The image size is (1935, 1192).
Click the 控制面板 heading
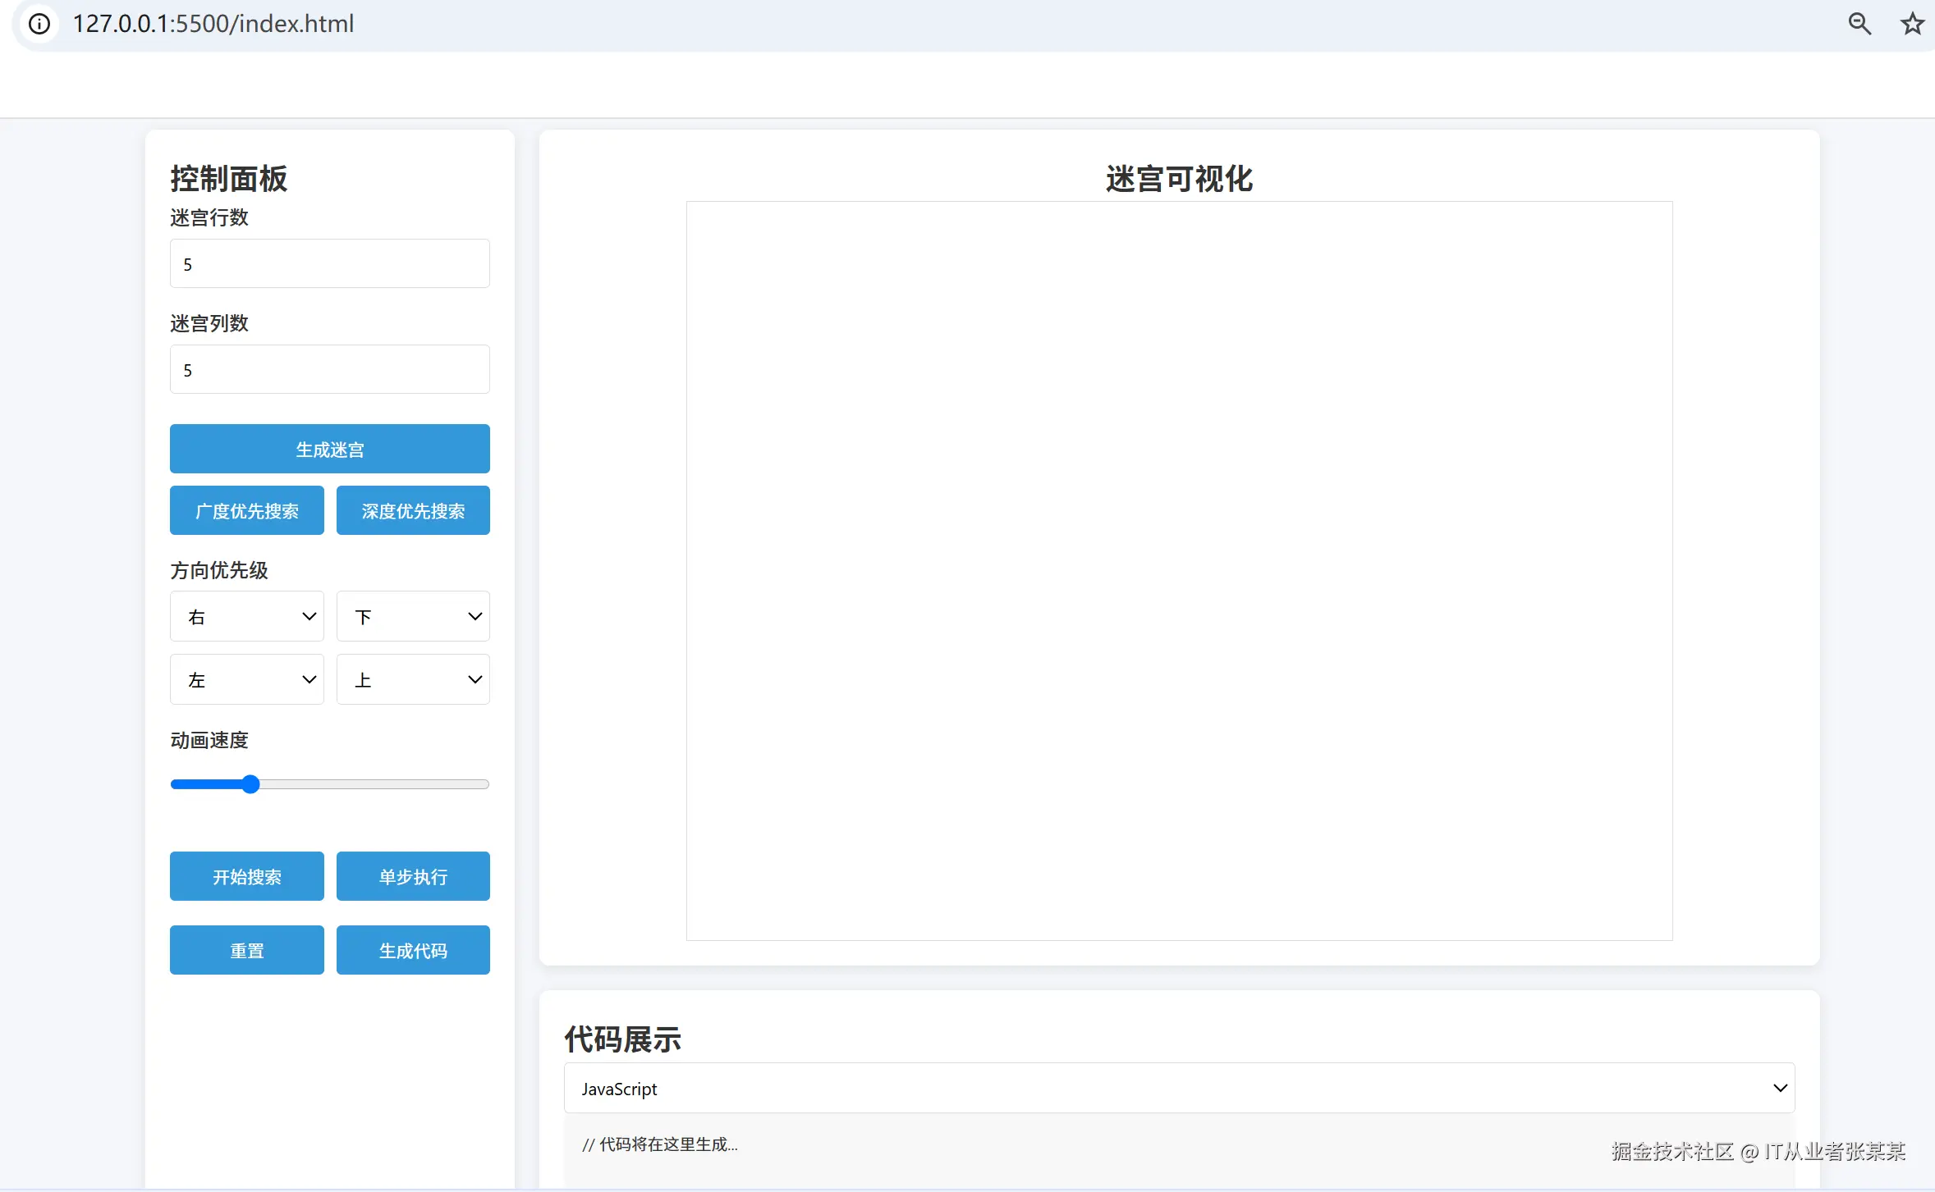(229, 179)
